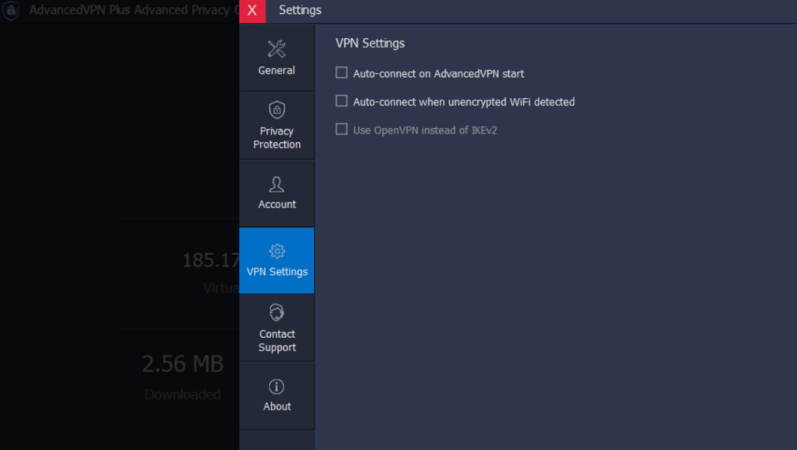
Task: Click the 'Use OpenVPN instead of IKEv2' label
Action: click(425, 131)
